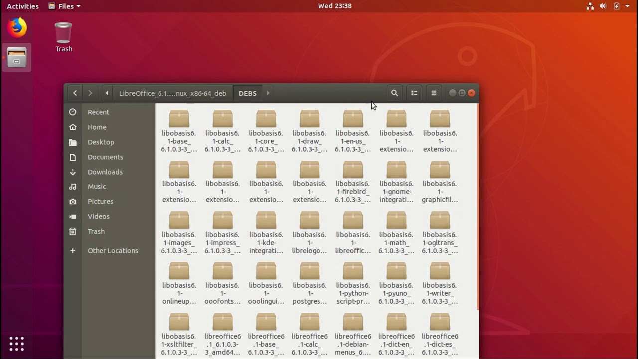
Task: Select libobasis6.1-onlineupdate package file
Action: [x=179, y=284]
